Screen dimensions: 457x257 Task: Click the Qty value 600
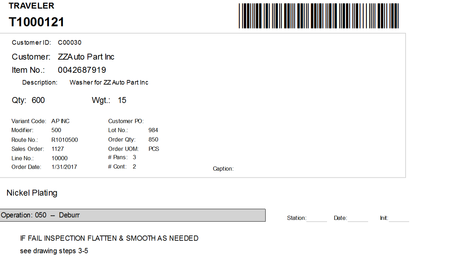[x=38, y=100]
